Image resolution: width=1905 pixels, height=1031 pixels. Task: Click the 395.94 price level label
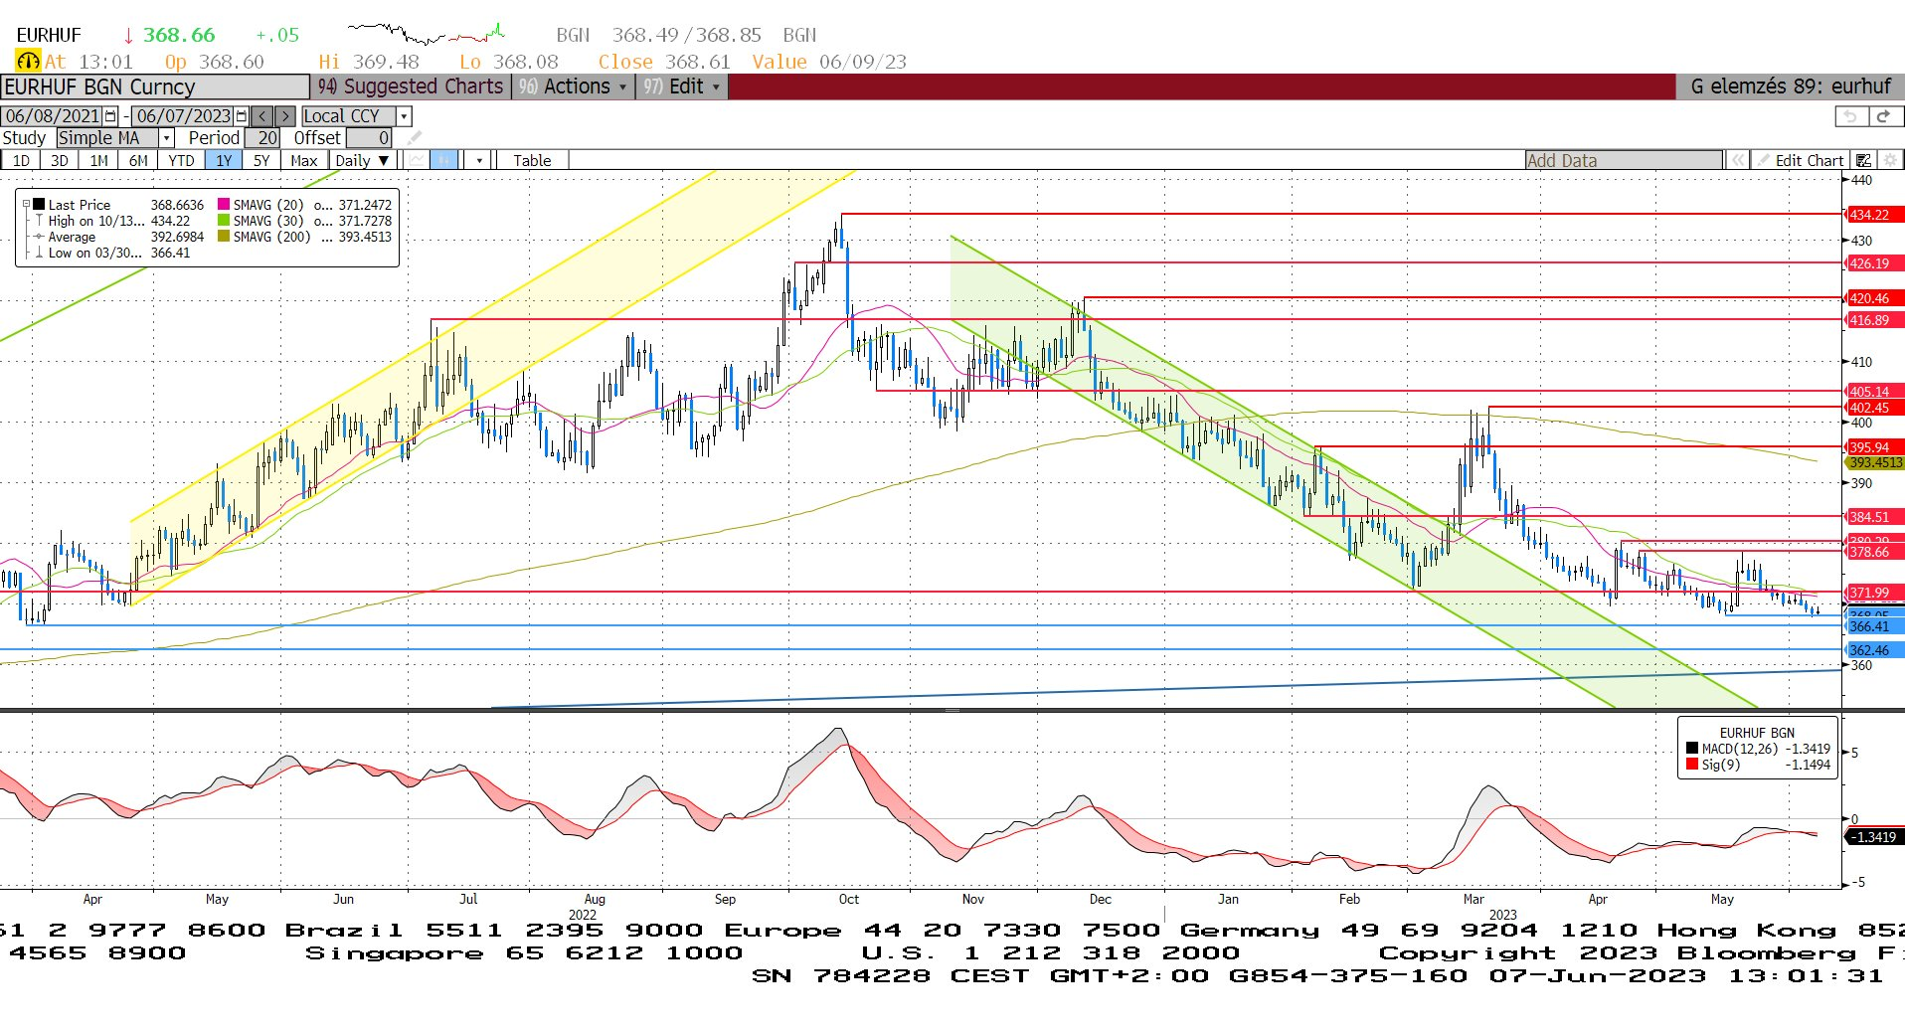pyautogui.click(x=1874, y=447)
